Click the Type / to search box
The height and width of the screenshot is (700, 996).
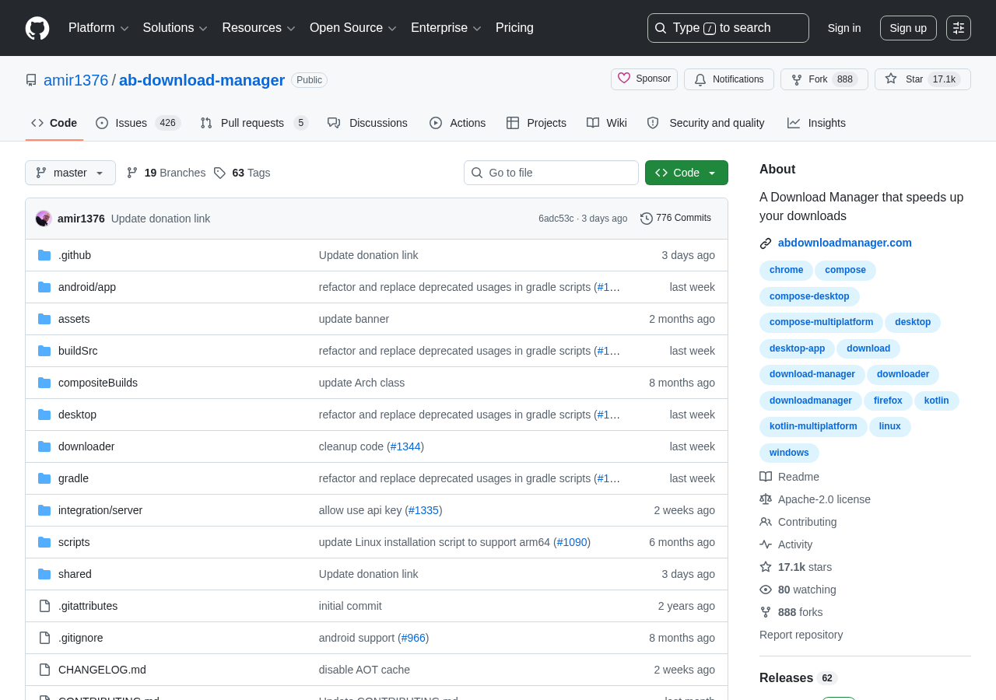tap(728, 28)
